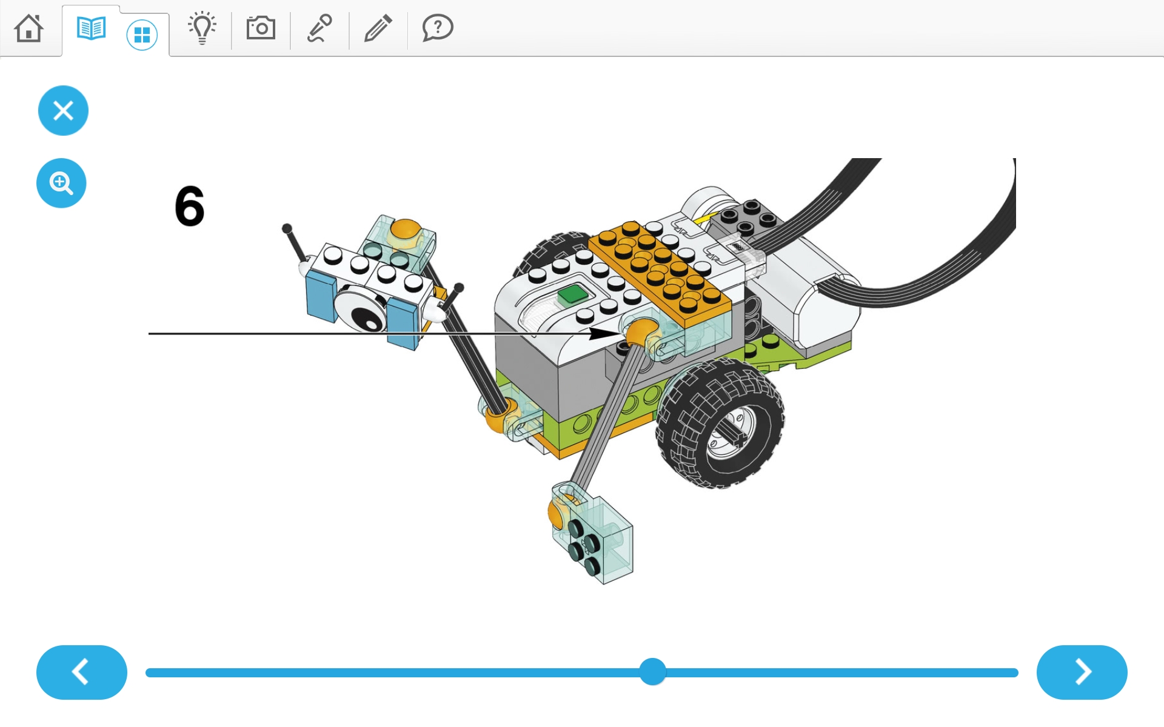
Task: Zoom in with the magnifier button
Action: pyautogui.click(x=61, y=183)
